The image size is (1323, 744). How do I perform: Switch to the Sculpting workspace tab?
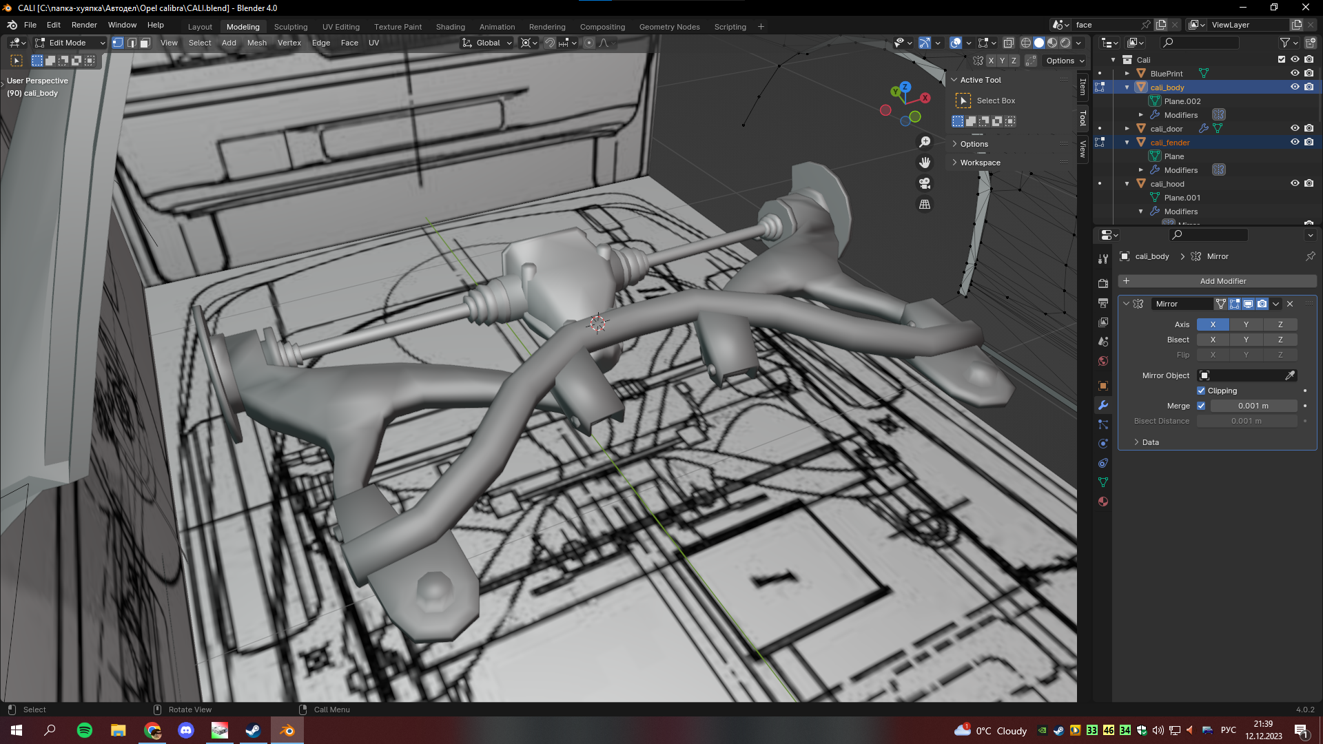pos(291,27)
